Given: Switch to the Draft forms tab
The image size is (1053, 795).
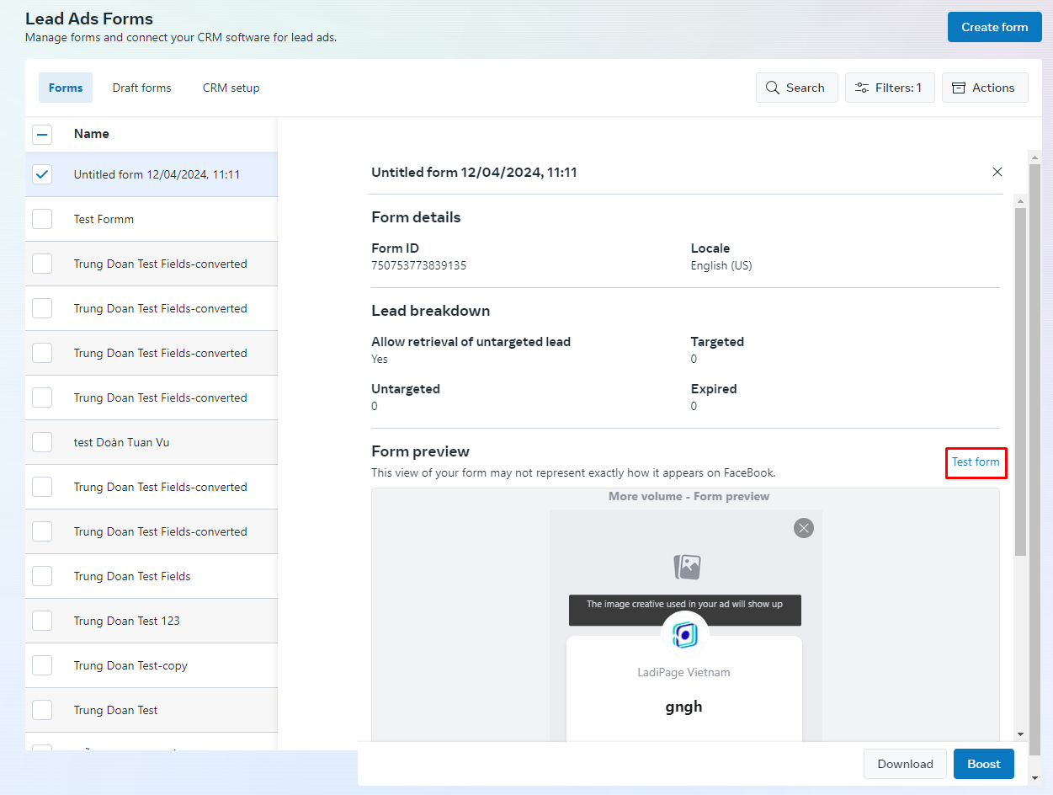Looking at the screenshot, I should (x=141, y=88).
